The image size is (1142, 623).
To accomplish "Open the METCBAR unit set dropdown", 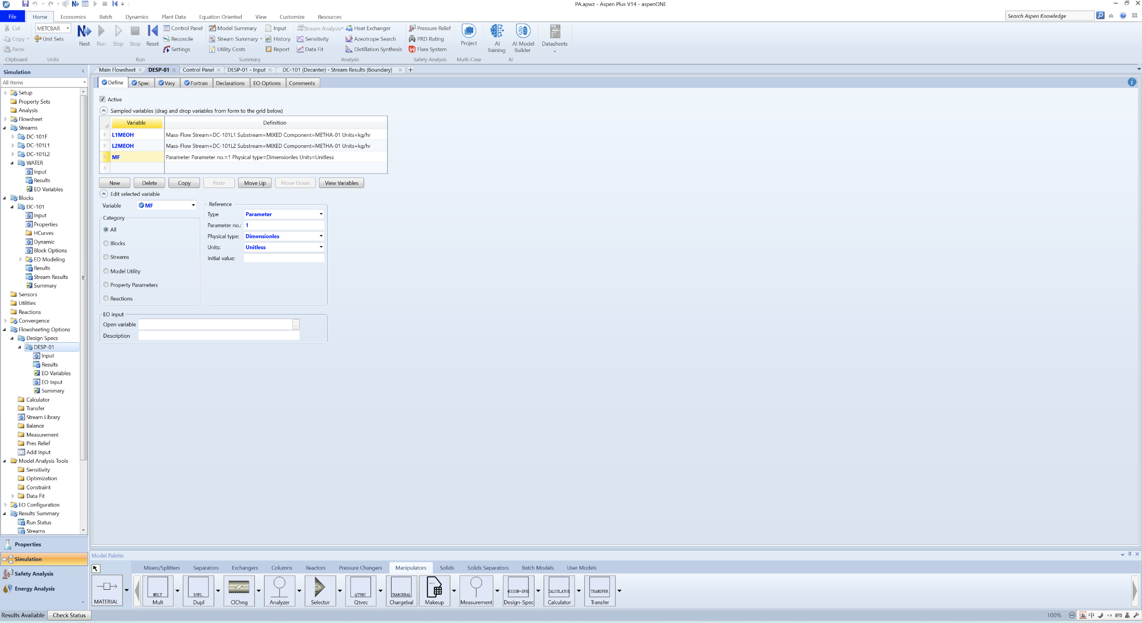I will click(68, 28).
